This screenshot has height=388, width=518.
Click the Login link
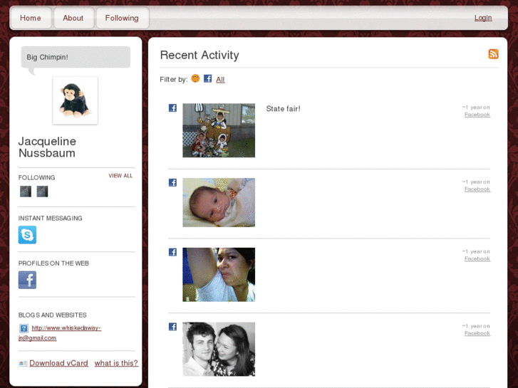click(483, 18)
